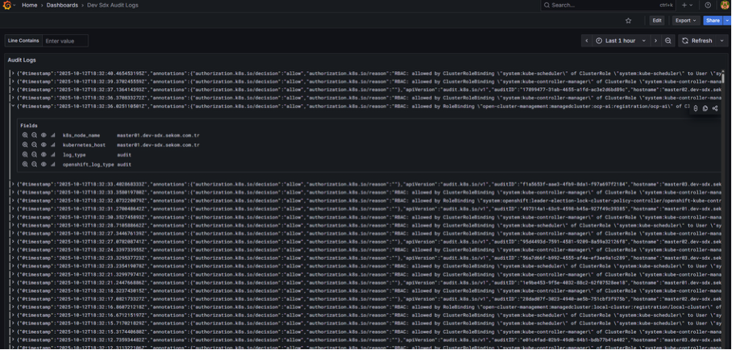
Task: Collapse the expanded log row at 18:32:36.025
Action: [x=12, y=106]
